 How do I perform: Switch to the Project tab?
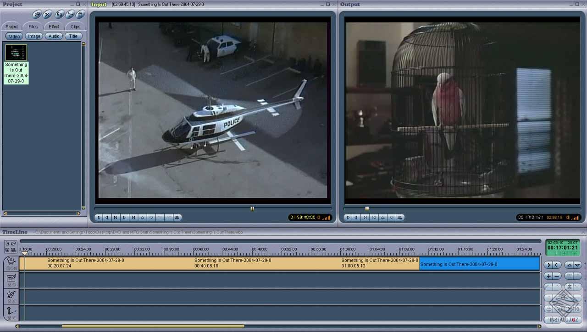coord(12,27)
